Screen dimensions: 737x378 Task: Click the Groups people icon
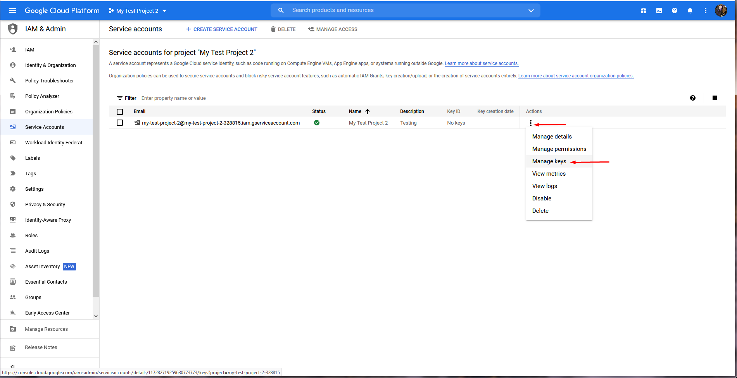click(x=13, y=297)
